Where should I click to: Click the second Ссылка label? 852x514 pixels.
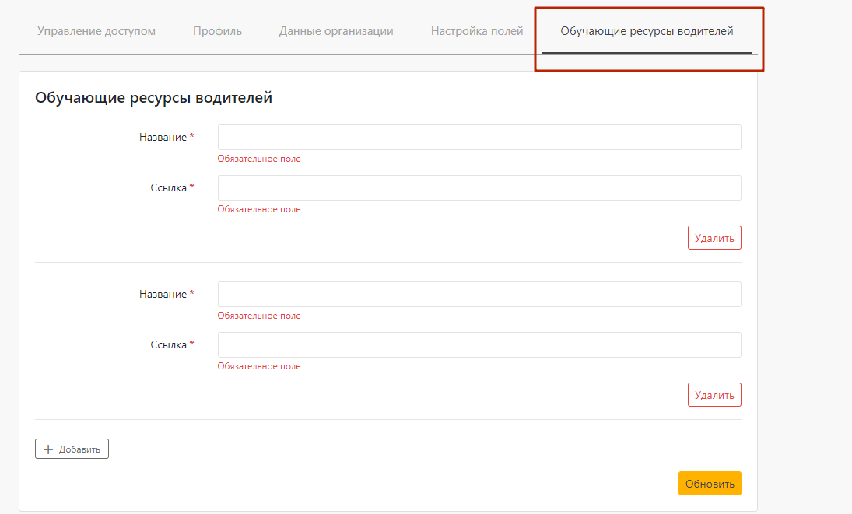point(168,344)
